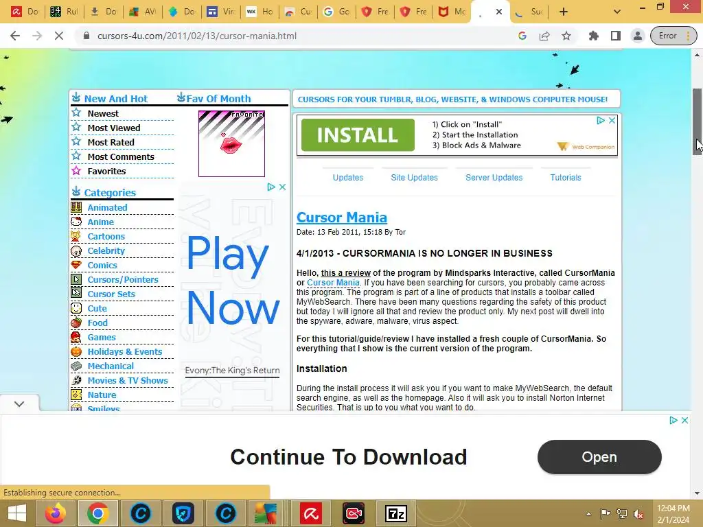Open Favorites list
This screenshot has height=527, width=703.
pyautogui.click(x=106, y=171)
